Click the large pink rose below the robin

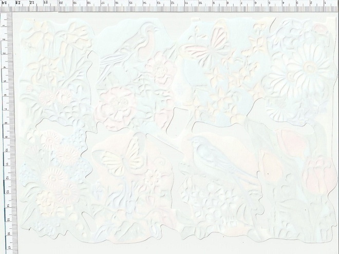[x=116, y=108]
